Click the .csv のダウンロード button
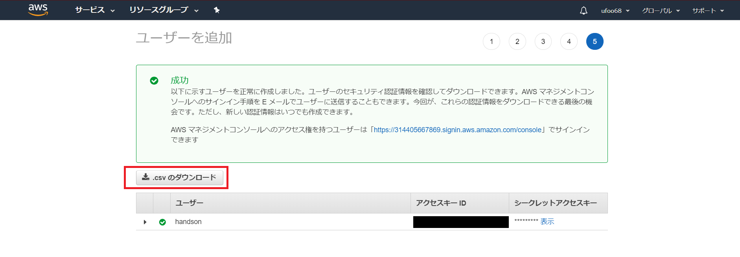Screen dimensions: 740x257 pyautogui.click(x=180, y=177)
